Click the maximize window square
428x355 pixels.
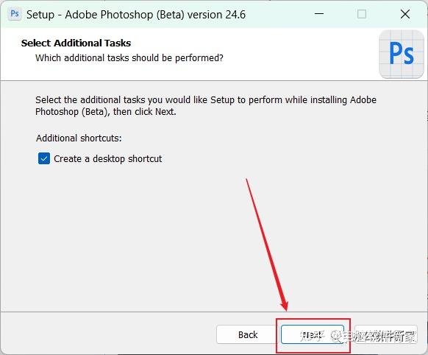[x=362, y=14]
